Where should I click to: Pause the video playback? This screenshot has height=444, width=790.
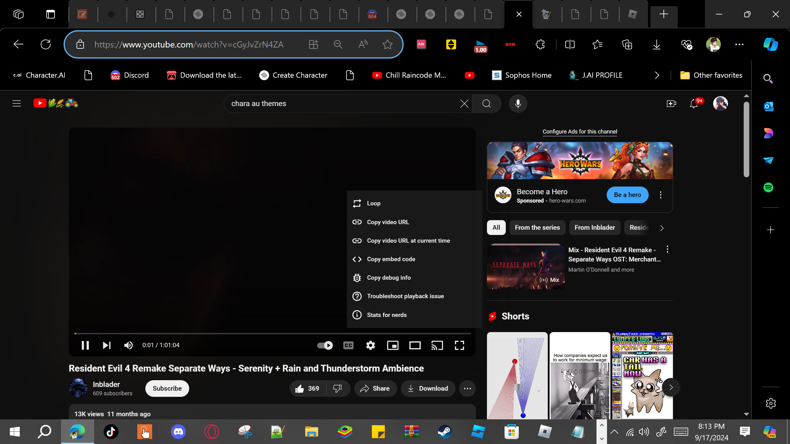tap(85, 345)
